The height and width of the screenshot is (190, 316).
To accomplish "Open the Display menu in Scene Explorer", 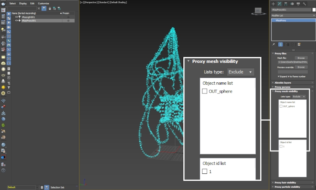I will coord(23,3).
